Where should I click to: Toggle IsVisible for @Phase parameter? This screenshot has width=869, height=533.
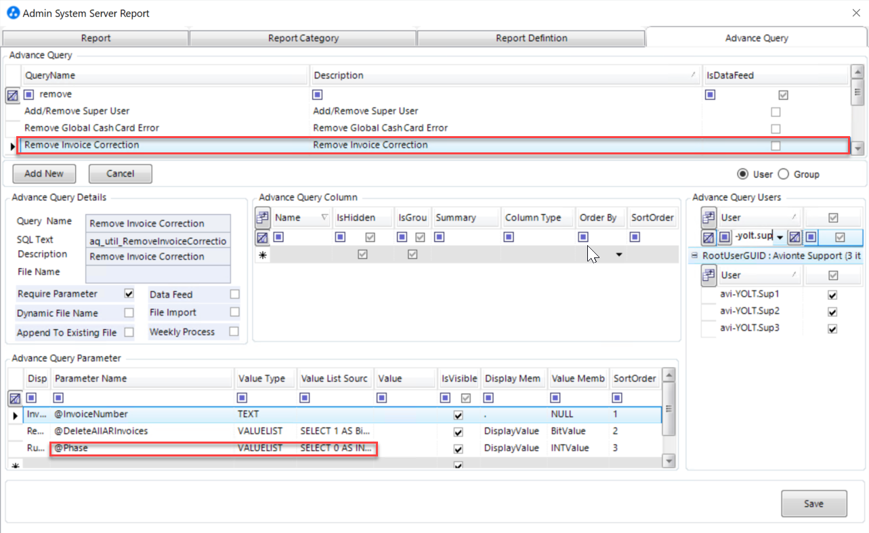(459, 449)
